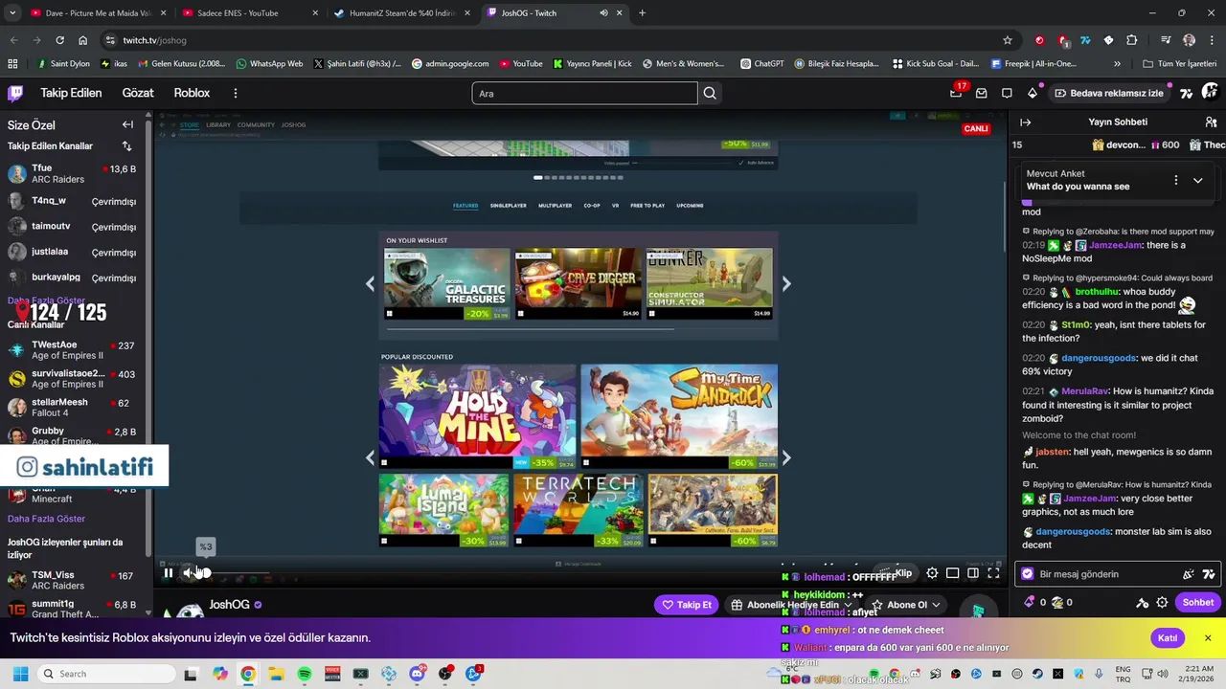The width and height of the screenshot is (1226, 689).
Task: Dismiss the Roblox promo banner
Action: tap(1208, 638)
